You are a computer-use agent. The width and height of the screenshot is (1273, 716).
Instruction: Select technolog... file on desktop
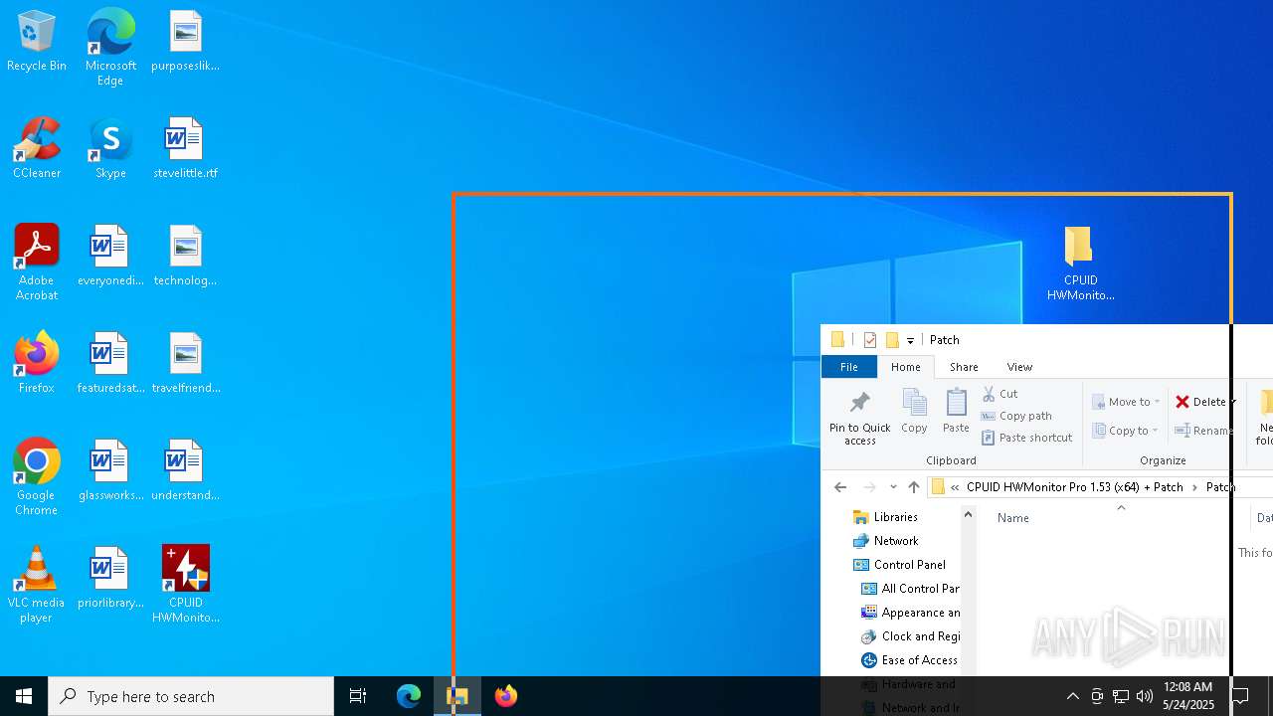tap(185, 257)
